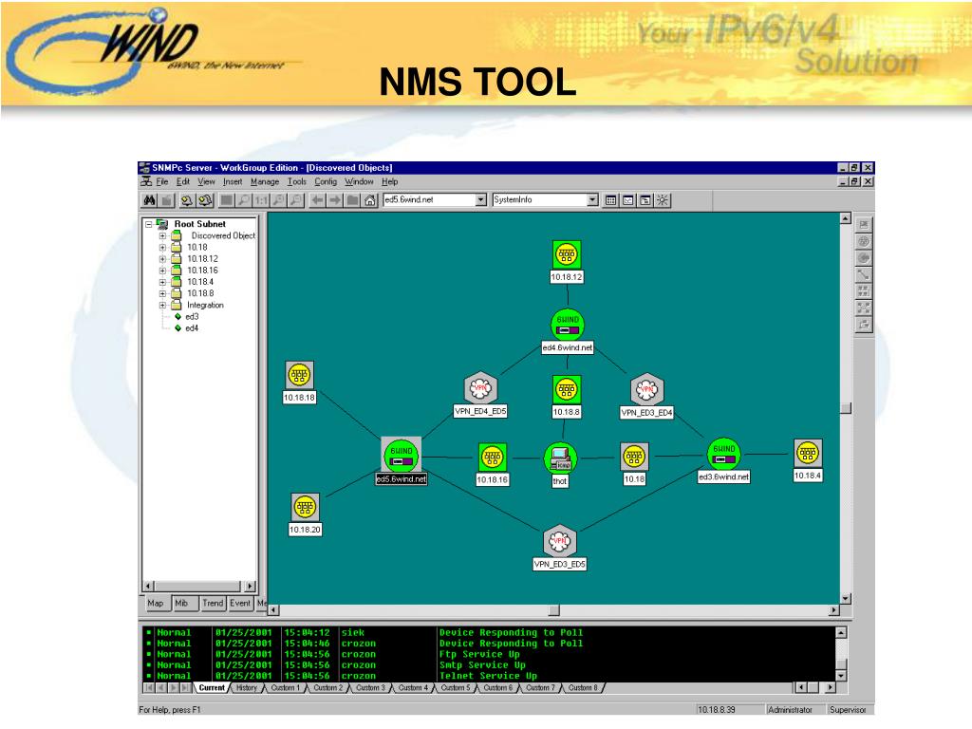Viewport: 972px width, 729px height.
Task: Select the ed5.6wind.net router node
Action: click(x=402, y=456)
